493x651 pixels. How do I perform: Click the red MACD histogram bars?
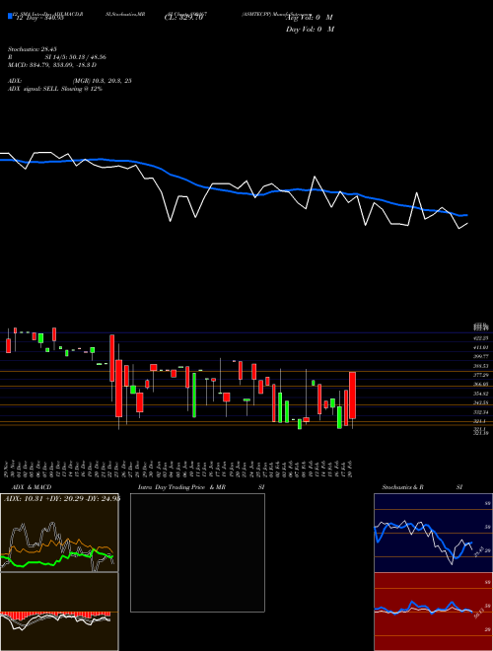pyautogui.click(x=55, y=615)
